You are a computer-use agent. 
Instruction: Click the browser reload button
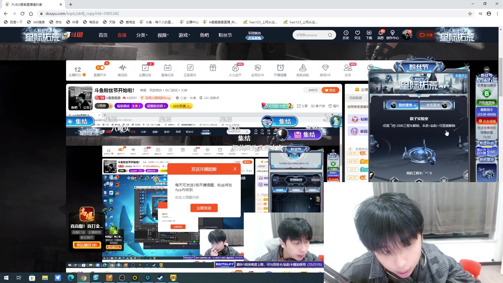click(x=23, y=14)
